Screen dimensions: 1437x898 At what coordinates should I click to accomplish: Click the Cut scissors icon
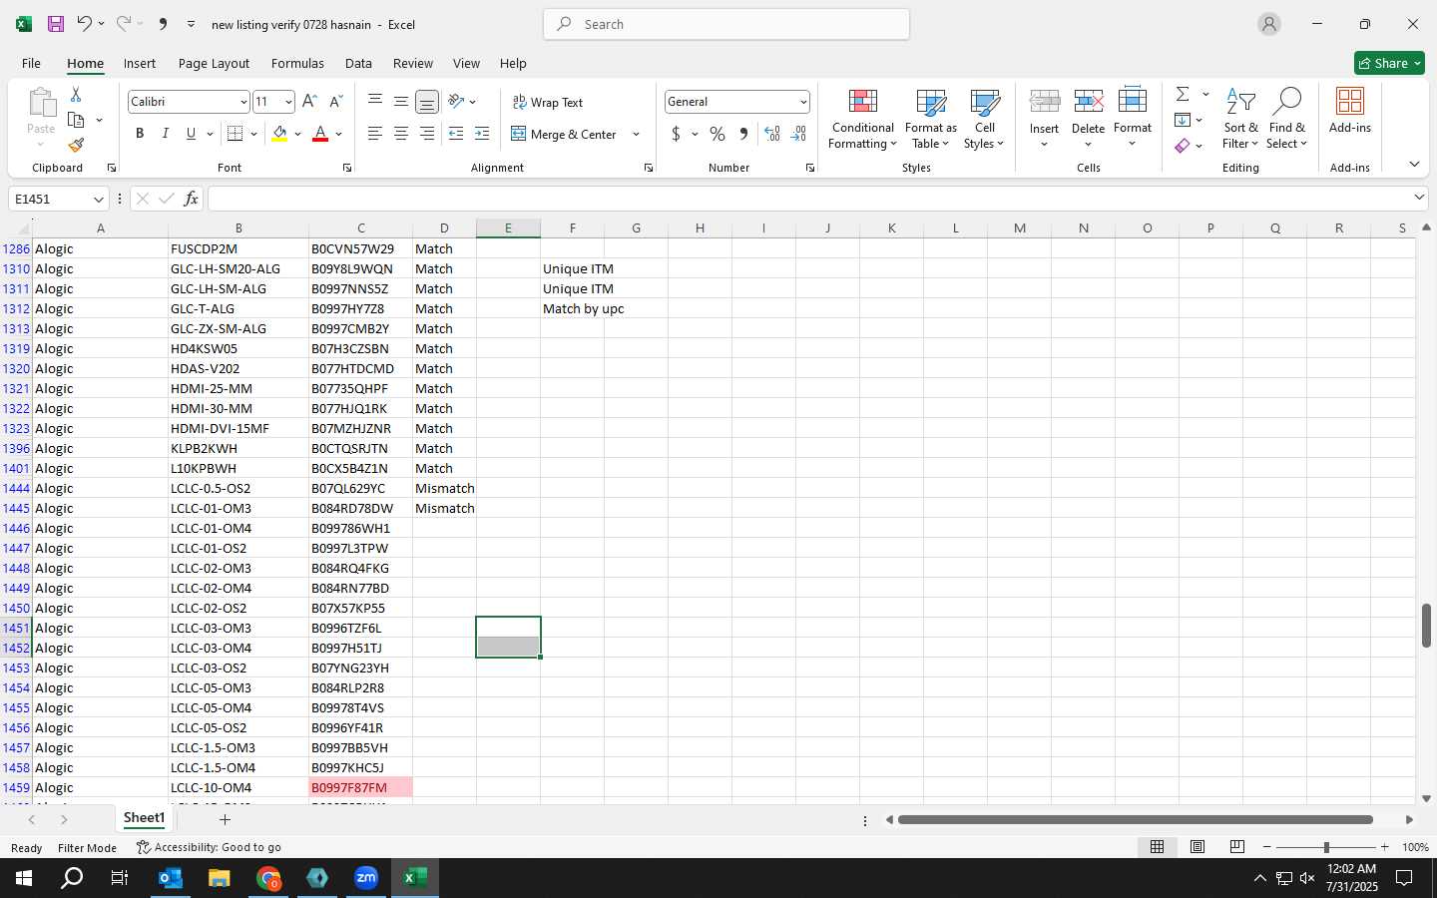[x=76, y=94]
